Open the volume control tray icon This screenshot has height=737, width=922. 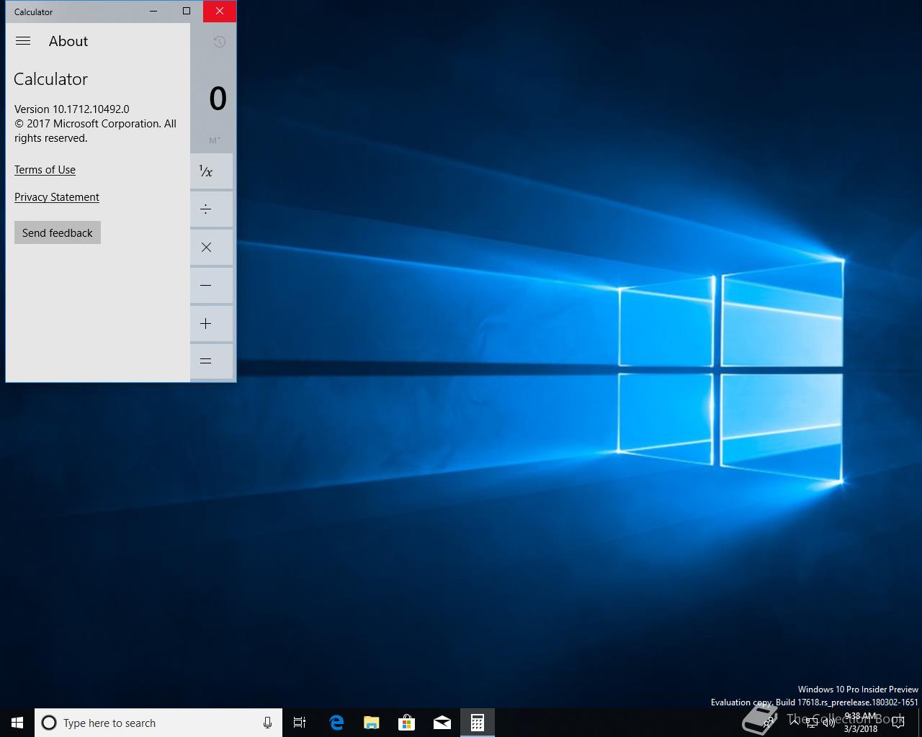click(829, 723)
